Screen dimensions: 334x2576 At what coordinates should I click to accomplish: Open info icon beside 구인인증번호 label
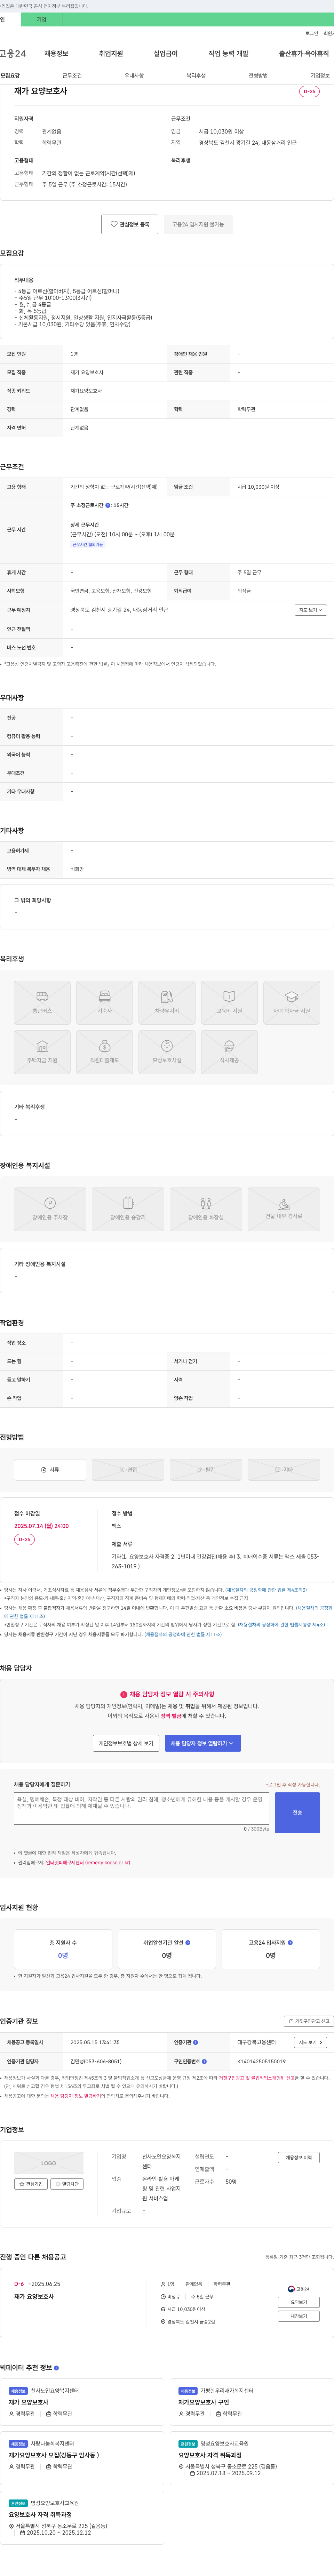point(204,2061)
